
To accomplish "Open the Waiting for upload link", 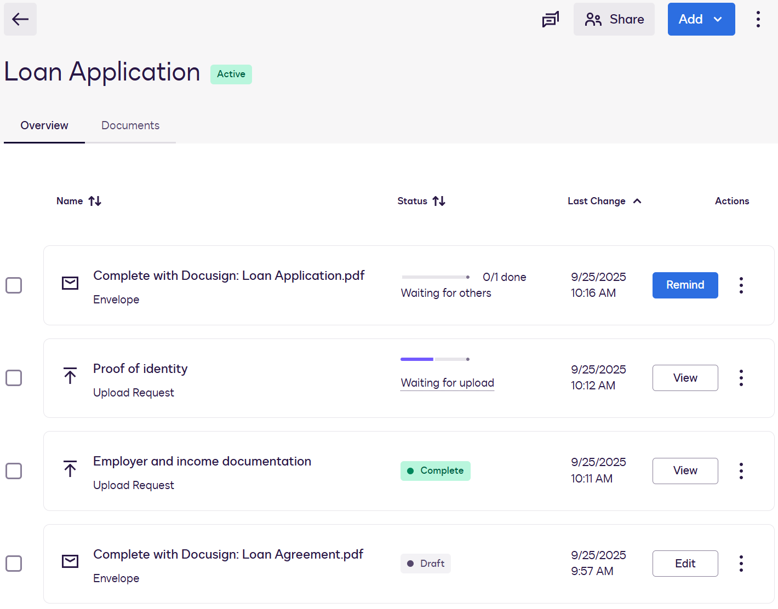I will pos(447,383).
